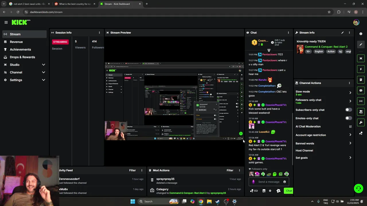This screenshot has height=206, width=367.
Task: Open the Revenue sidebar page
Action: [x=24, y=42]
